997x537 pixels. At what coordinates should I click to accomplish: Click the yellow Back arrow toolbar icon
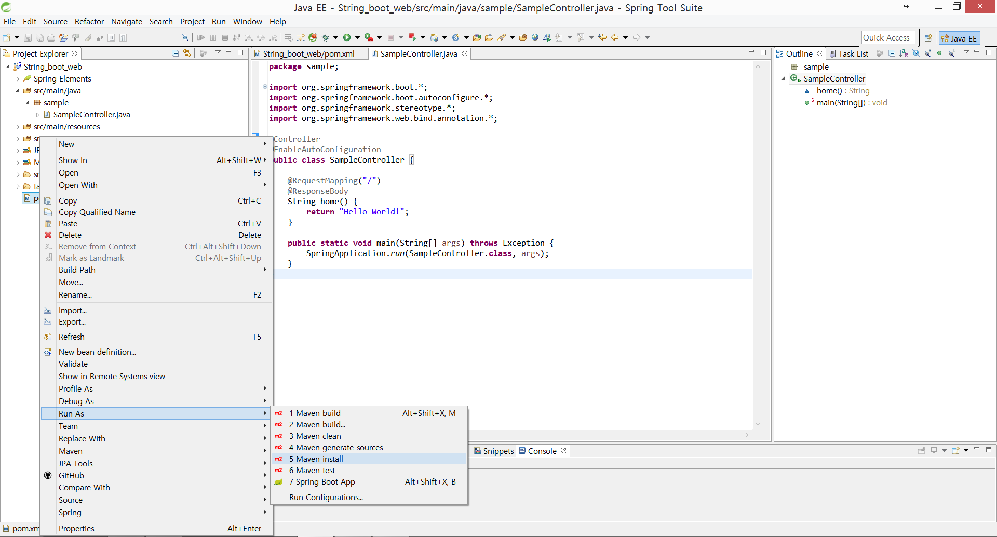coord(615,37)
